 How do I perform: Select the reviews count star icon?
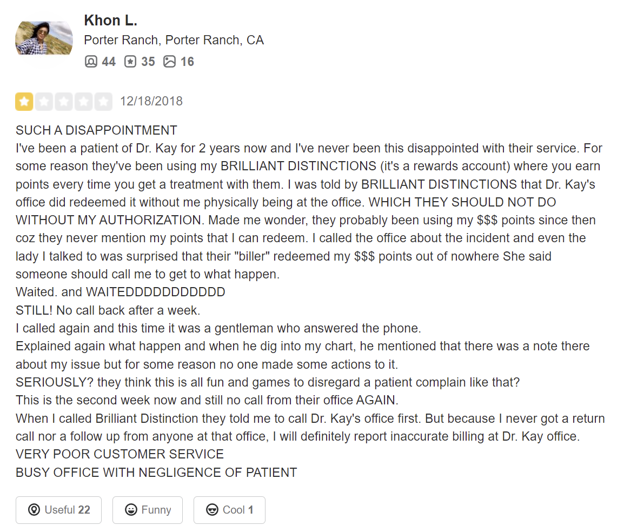click(130, 61)
